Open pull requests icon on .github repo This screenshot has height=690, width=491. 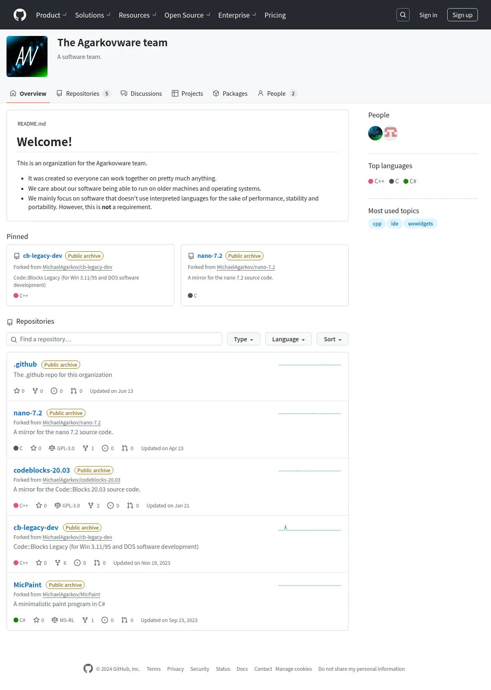point(74,391)
